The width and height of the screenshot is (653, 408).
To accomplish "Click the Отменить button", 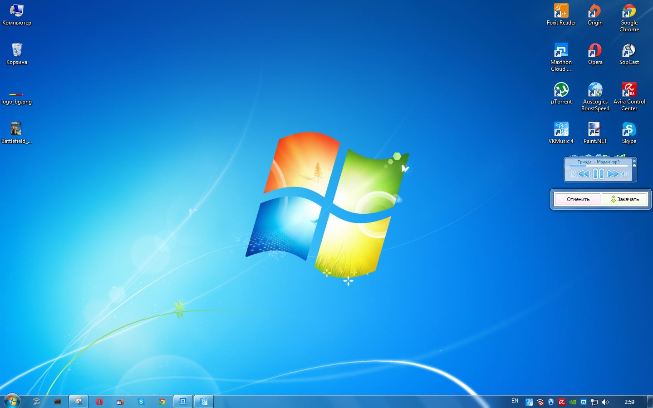I will [x=578, y=199].
